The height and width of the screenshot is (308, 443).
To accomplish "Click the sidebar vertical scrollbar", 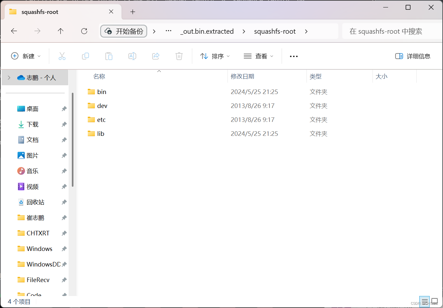I will click(x=73, y=140).
